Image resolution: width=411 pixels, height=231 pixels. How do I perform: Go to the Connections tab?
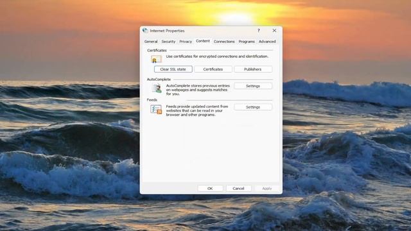(x=224, y=41)
